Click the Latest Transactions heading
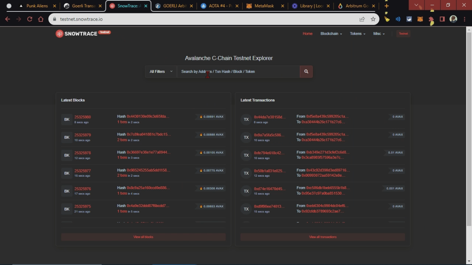The image size is (472, 265). 257,100
